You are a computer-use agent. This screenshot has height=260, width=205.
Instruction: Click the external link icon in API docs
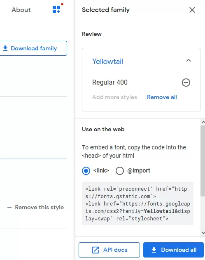click(96, 250)
